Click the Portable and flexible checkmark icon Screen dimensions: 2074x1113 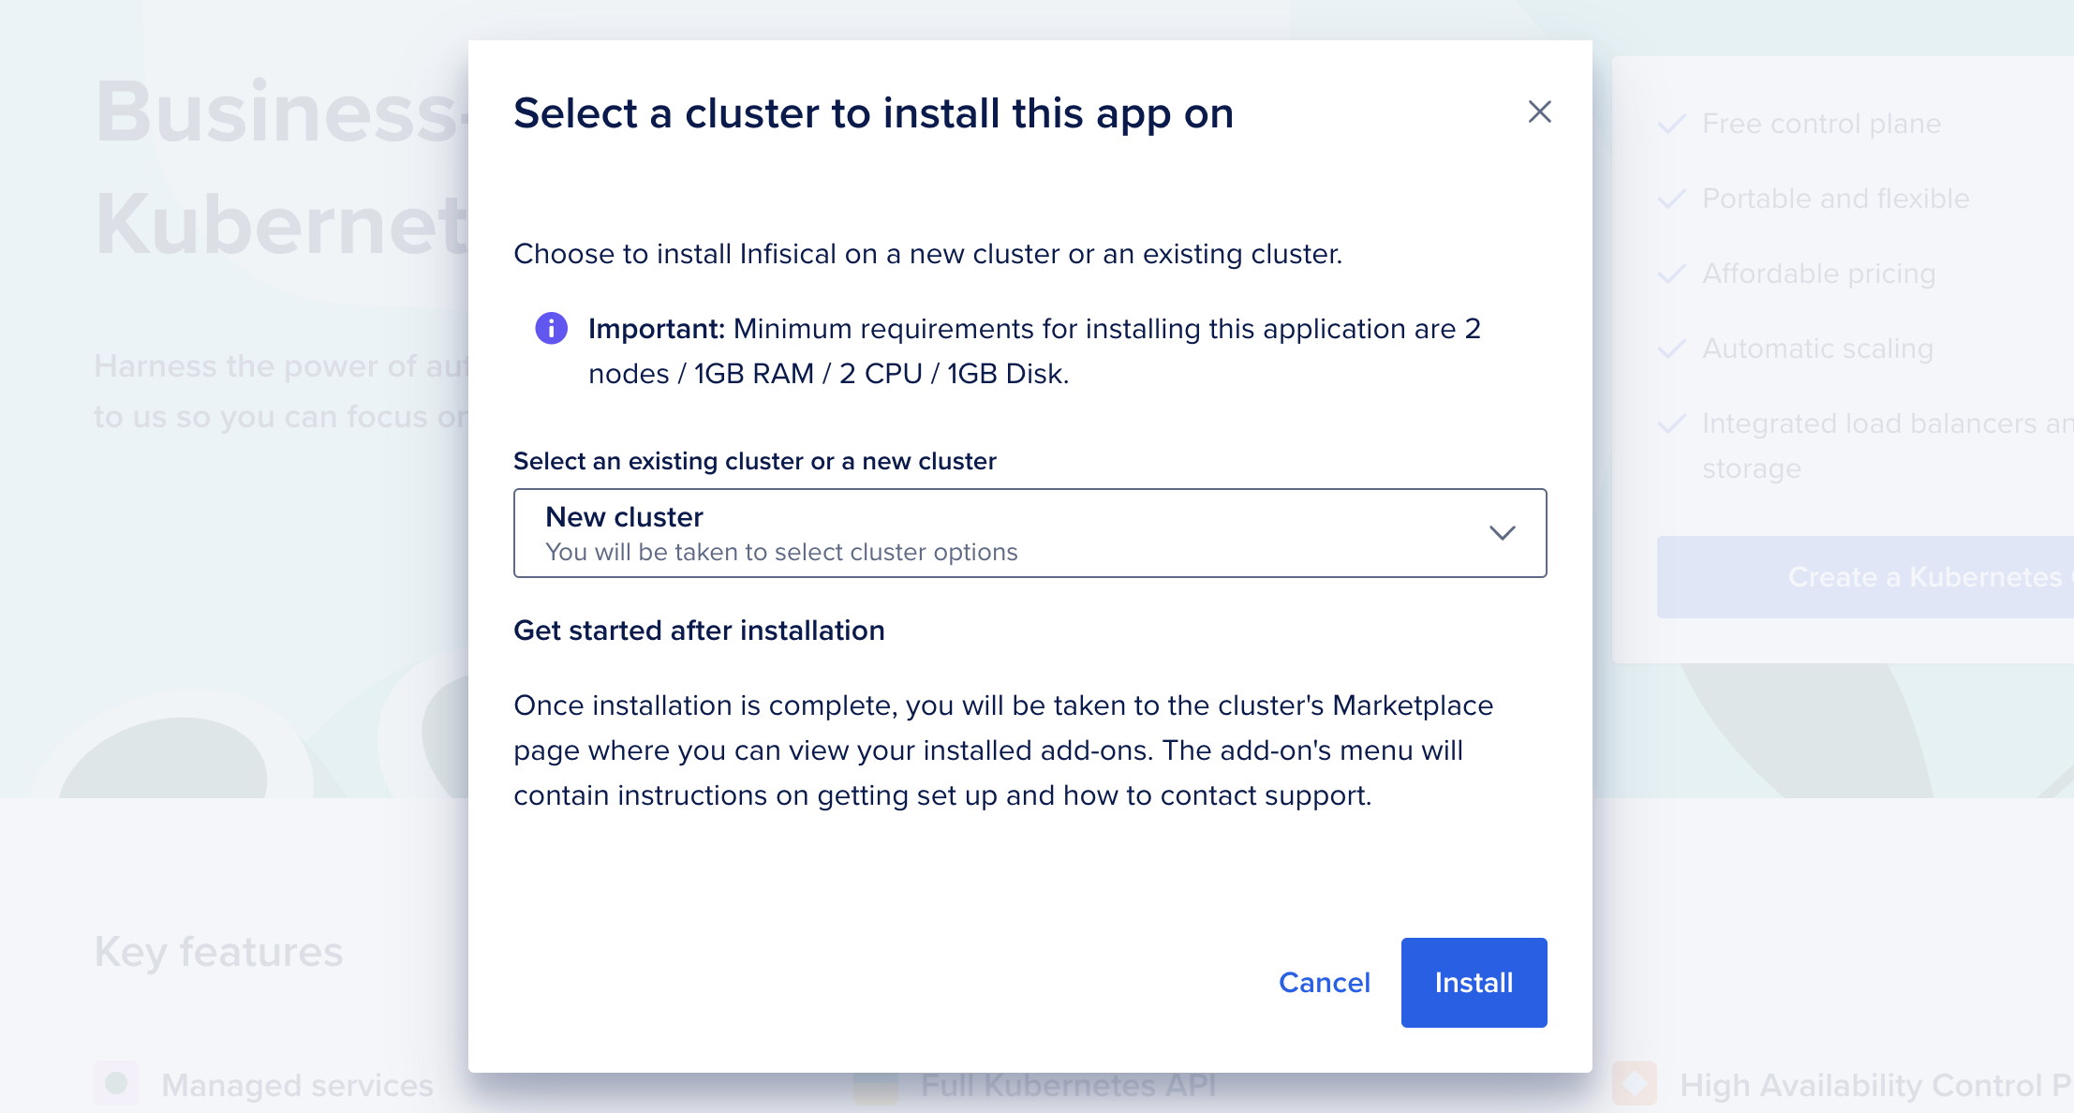pos(1670,199)
